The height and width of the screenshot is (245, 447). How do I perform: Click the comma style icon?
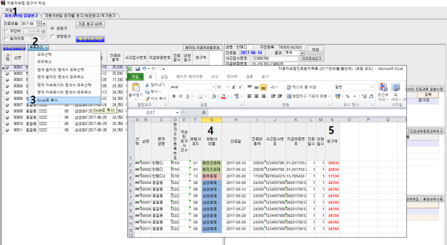click(355, 96)
